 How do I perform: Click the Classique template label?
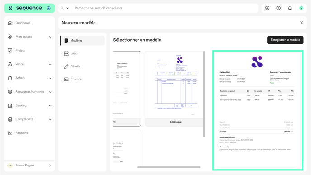click(176, 122)
